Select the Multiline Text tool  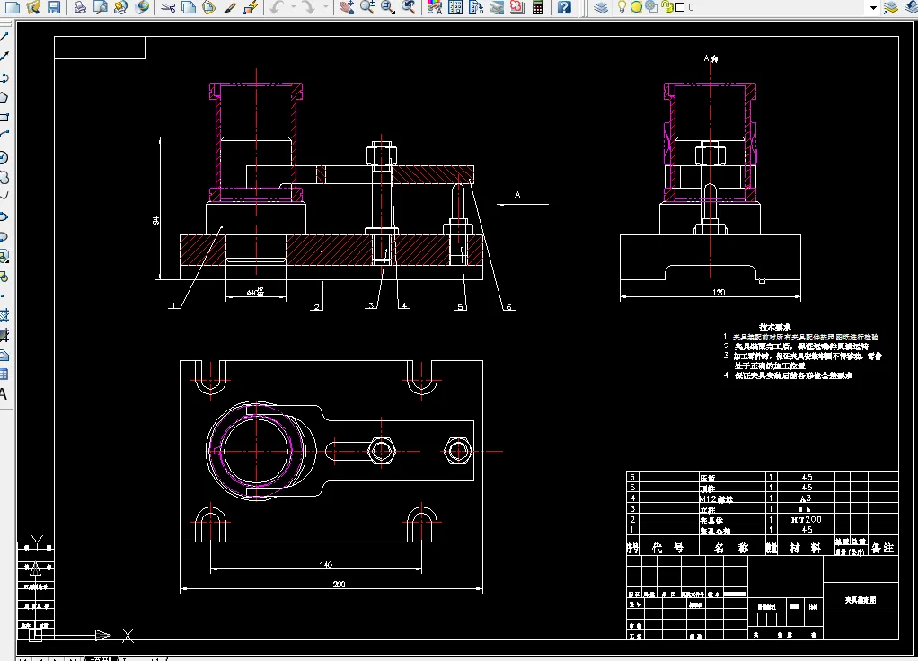pyautogui.click(x=4, y=393)
